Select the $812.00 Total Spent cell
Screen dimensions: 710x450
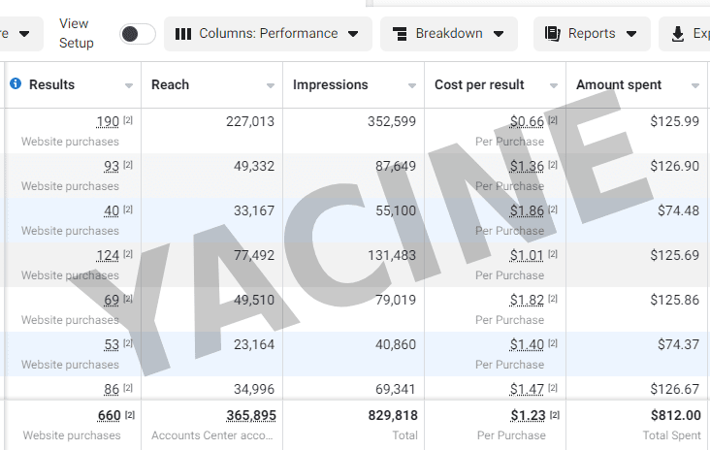676,415
